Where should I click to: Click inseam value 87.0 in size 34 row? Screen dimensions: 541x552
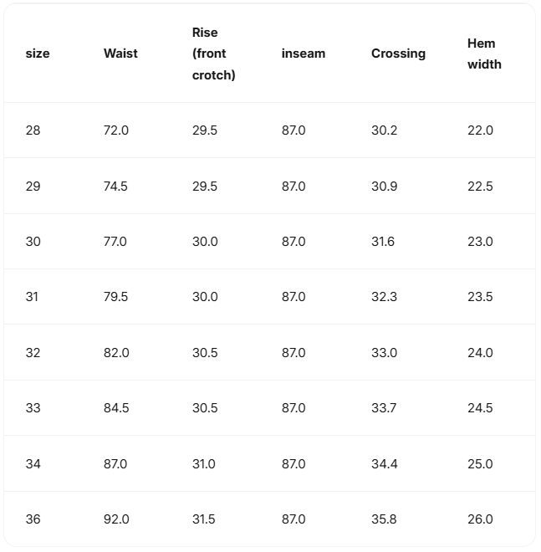[x=293, y=464]
